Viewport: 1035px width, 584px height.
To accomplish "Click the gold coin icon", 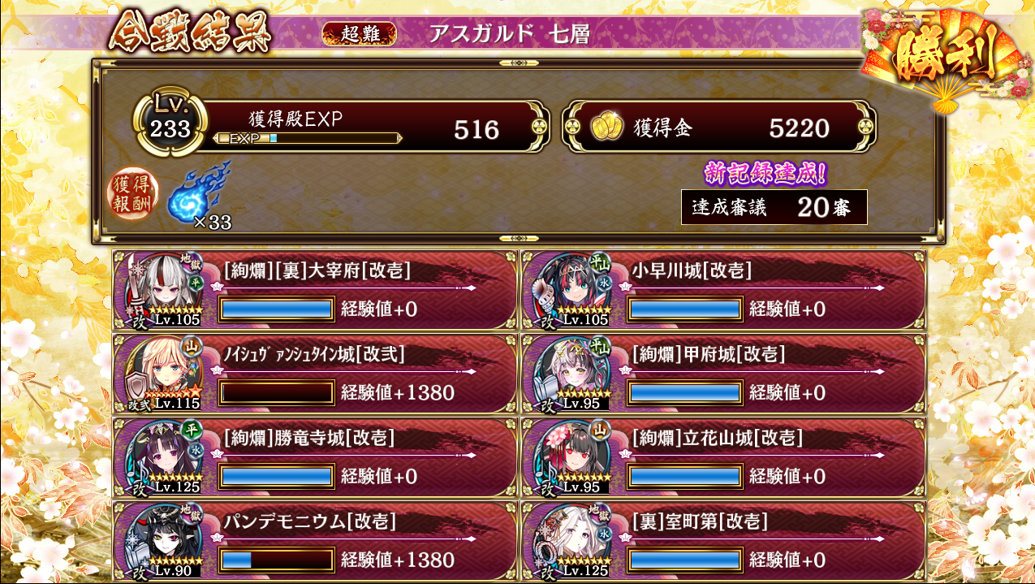I will point(605,128).
